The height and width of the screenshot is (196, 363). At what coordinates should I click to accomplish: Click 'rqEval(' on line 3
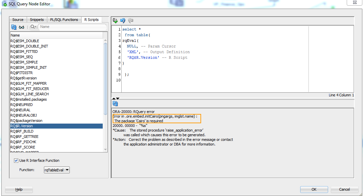coord(131,41)
